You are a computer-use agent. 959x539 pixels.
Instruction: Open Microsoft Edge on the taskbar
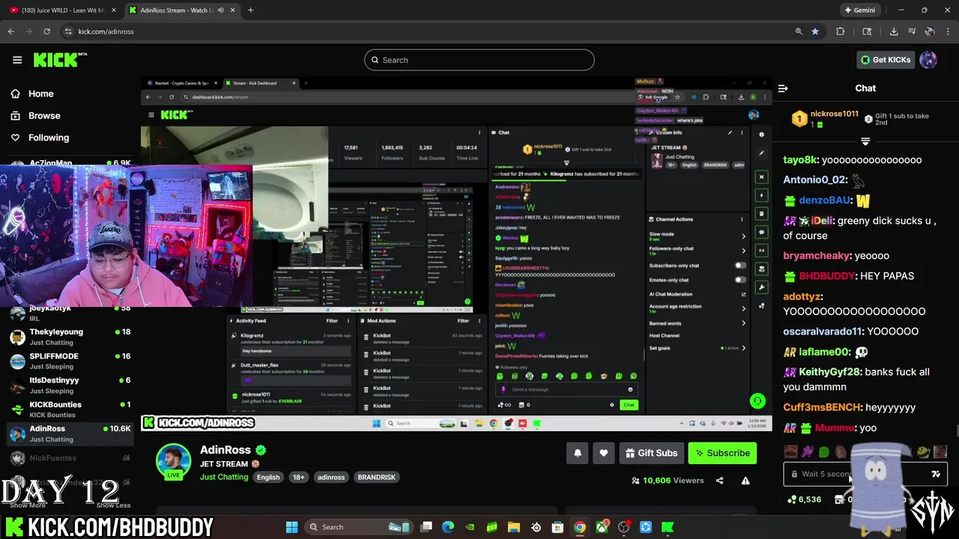[x=448, y=527]
